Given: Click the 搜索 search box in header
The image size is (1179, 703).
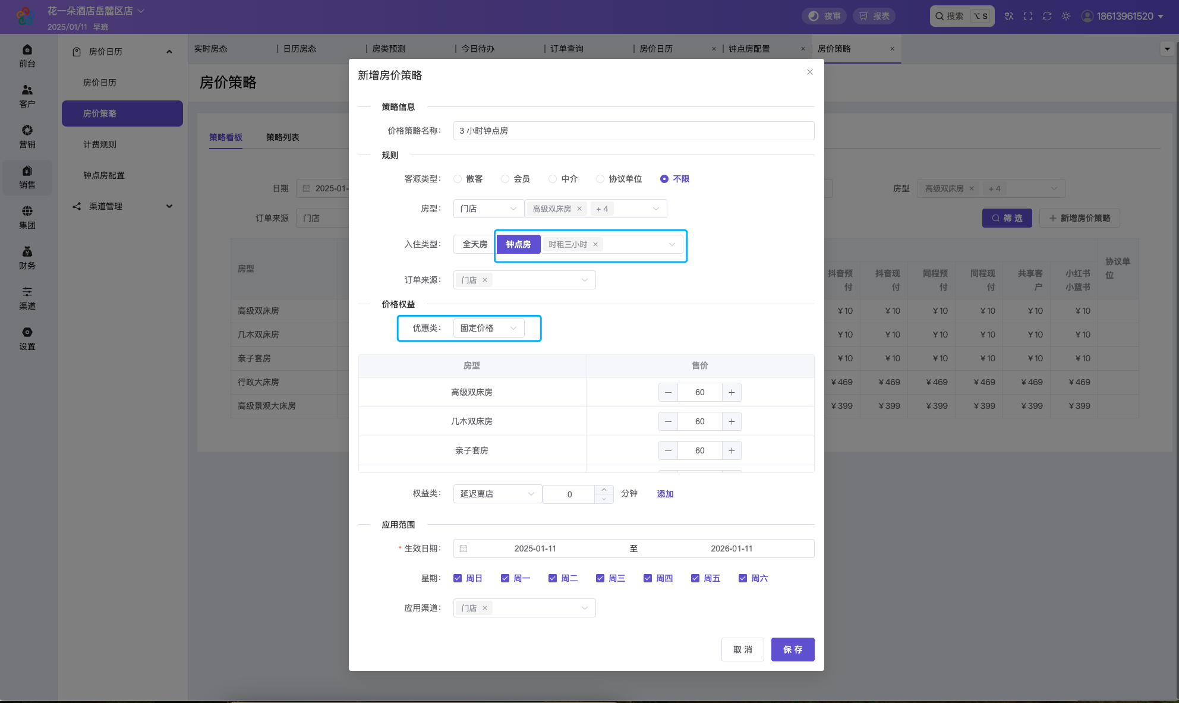Looking at the screenshot, I should (962, 16).
